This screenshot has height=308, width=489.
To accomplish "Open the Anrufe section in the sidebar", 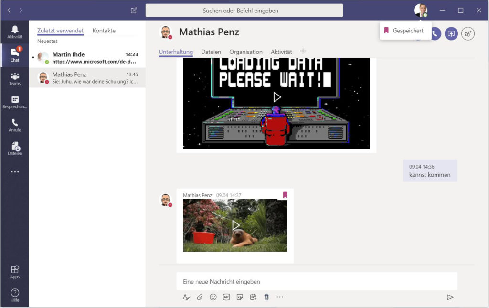I will tap(15, 125).
